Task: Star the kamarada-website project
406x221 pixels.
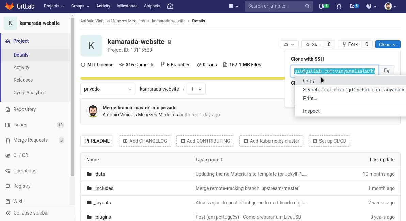Action: (313, 44)
